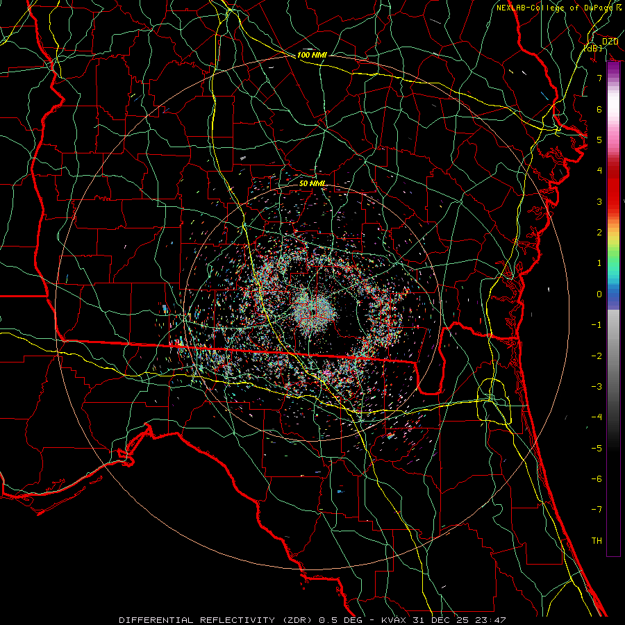The height and width of the screenshot is (625, 625).
Task: Click the "0" value on the color scale
Action: (599, 294)
